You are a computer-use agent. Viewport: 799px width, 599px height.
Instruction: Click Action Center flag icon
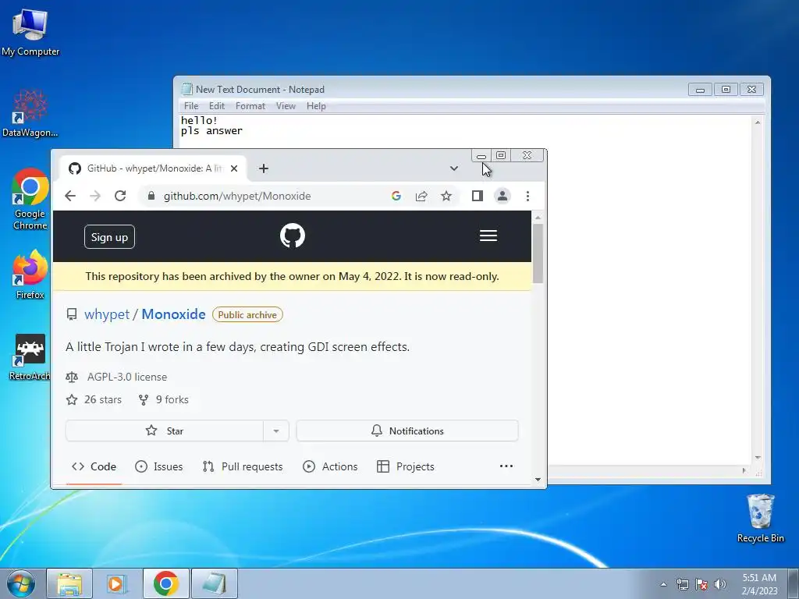701,584
